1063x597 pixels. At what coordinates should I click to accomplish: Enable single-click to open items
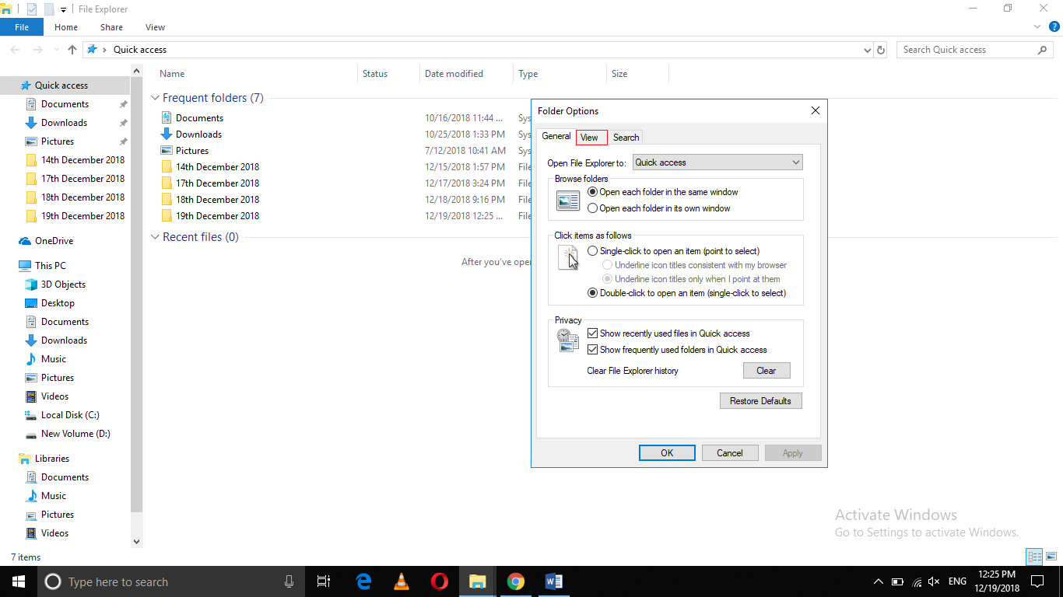click(592, 250)
